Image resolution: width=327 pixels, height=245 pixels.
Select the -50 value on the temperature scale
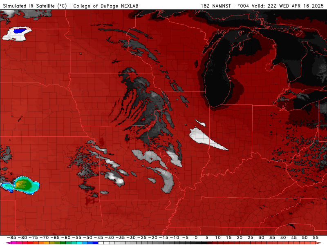87,238
